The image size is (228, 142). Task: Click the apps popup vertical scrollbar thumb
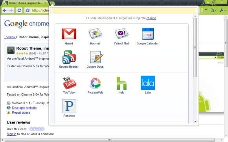(195, 48)
